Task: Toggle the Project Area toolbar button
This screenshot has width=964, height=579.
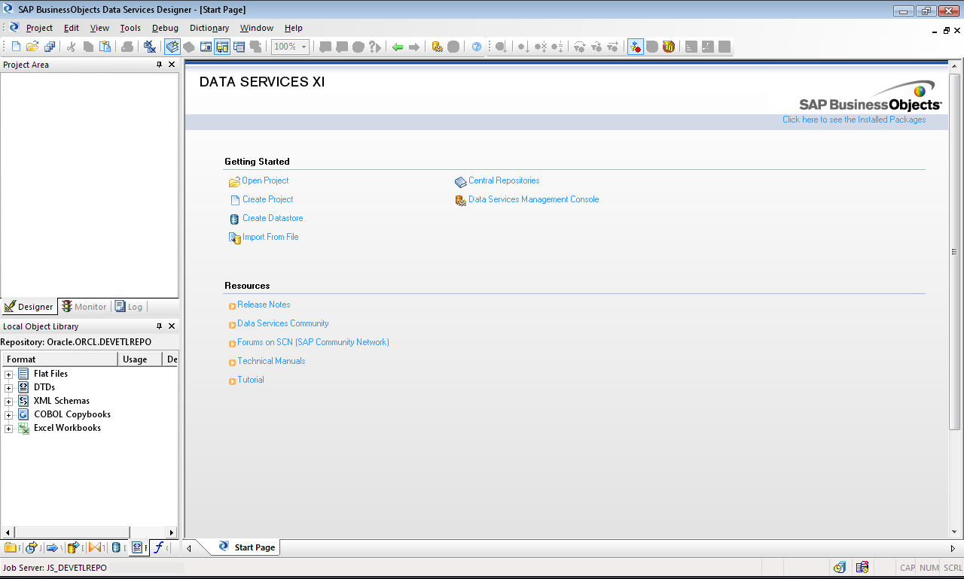Action: click(222, 47)
